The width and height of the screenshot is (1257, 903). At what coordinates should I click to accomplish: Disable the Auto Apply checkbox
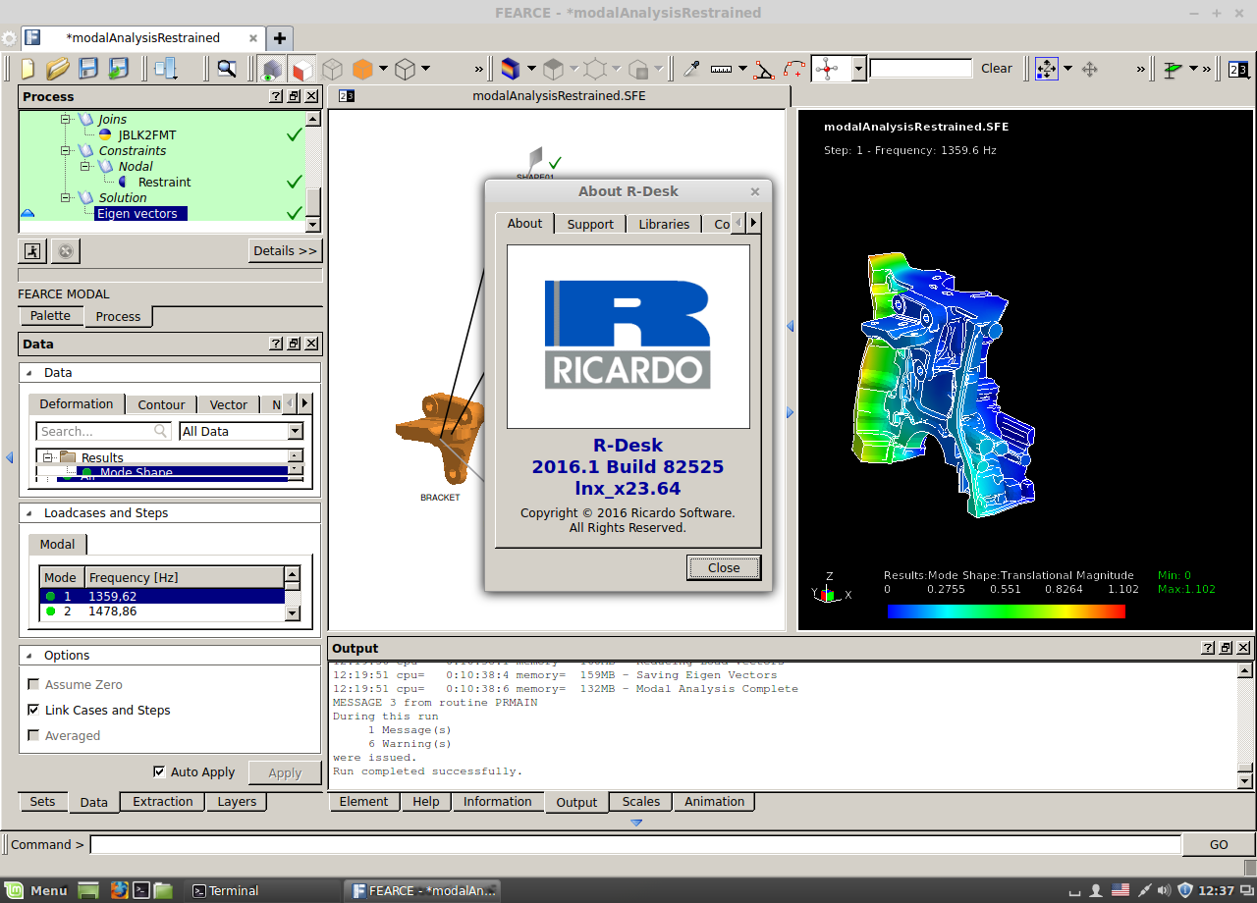click(x=159, y=771)
